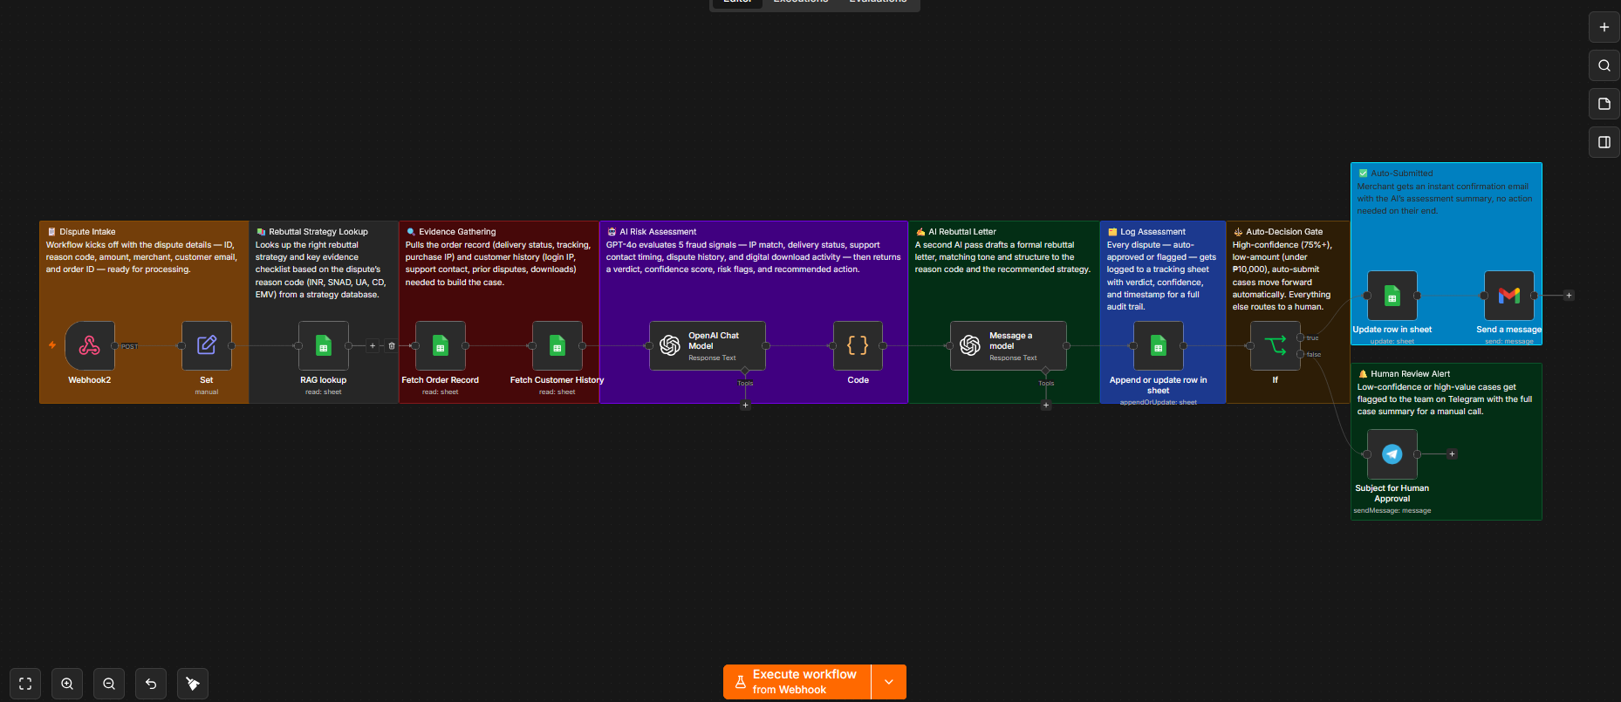The image size is (1621, 702).
Task: Select the Evidence Gathering sticky note title
Action: click(x=457, y=232)
